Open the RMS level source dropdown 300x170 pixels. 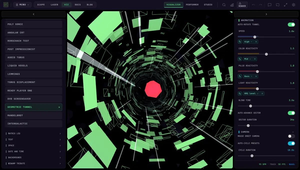(x=251, y=93)
